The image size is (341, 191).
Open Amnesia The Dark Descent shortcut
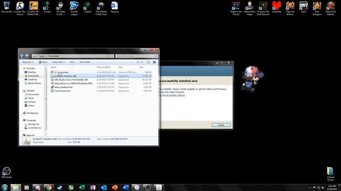(263, 8)
